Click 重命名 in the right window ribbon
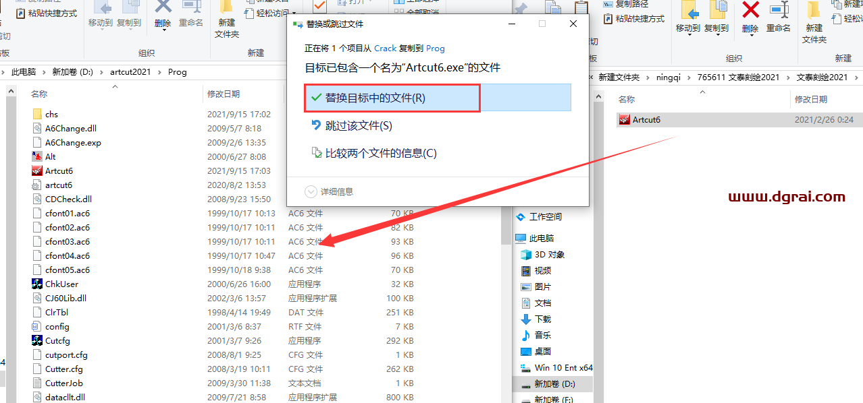The width and height of the screenshot is (863, 403). point(779,18)
